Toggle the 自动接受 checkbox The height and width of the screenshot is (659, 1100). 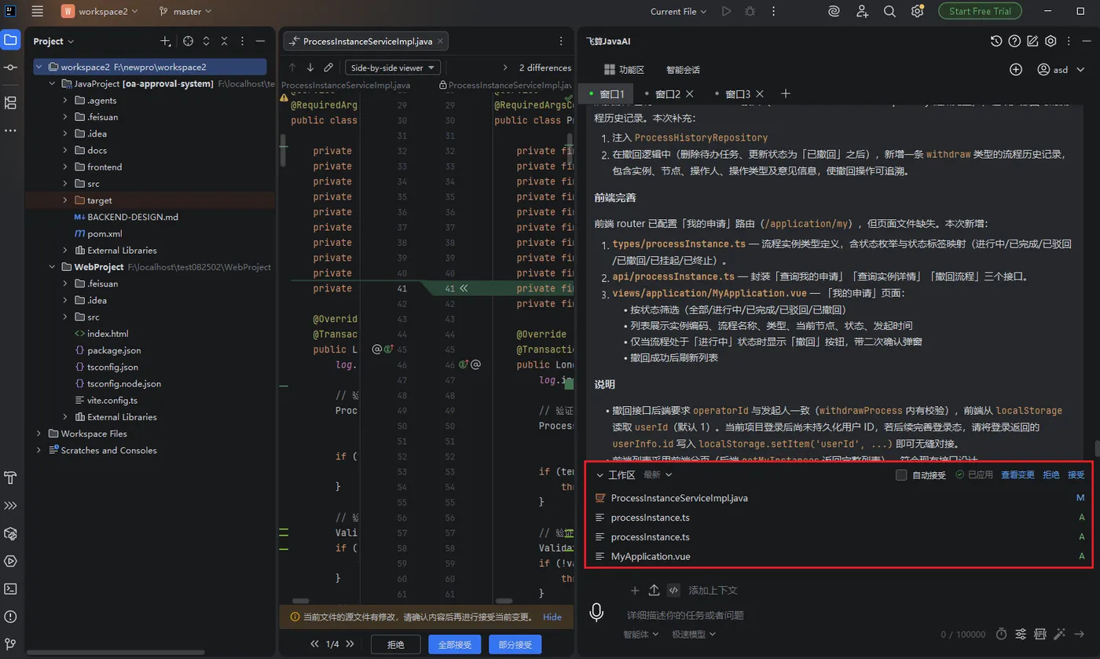901,474
